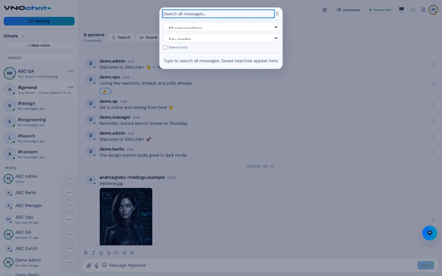The height and width of the screenshot is (276, 442).
Task: Open the Aetheria.jpg image thumbnail
Action: click(x=126, y=217)
